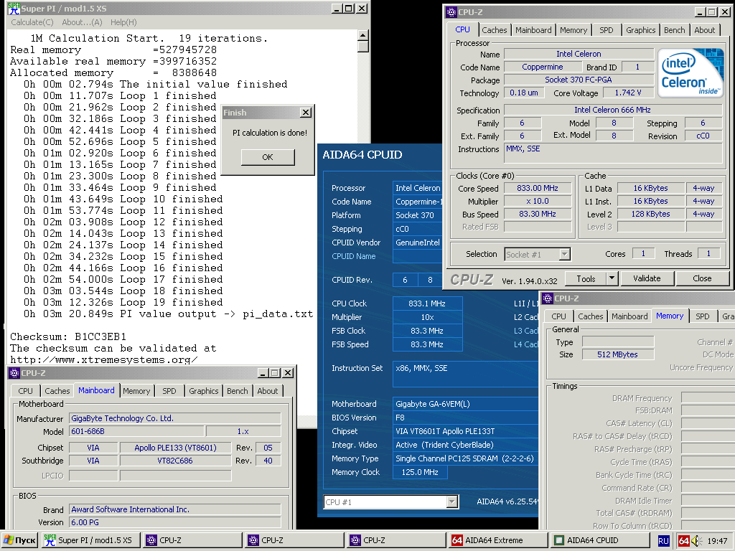This screenshot has width=735, height=551.
Task: Click the memory Size field 512 MBytes
Action: [x=618, y=354]
